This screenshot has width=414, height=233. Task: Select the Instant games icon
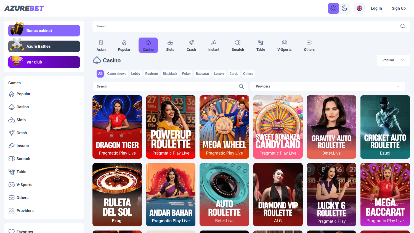point(214,45)
